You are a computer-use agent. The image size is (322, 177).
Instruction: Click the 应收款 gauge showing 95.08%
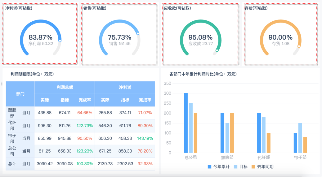point(201,38)
